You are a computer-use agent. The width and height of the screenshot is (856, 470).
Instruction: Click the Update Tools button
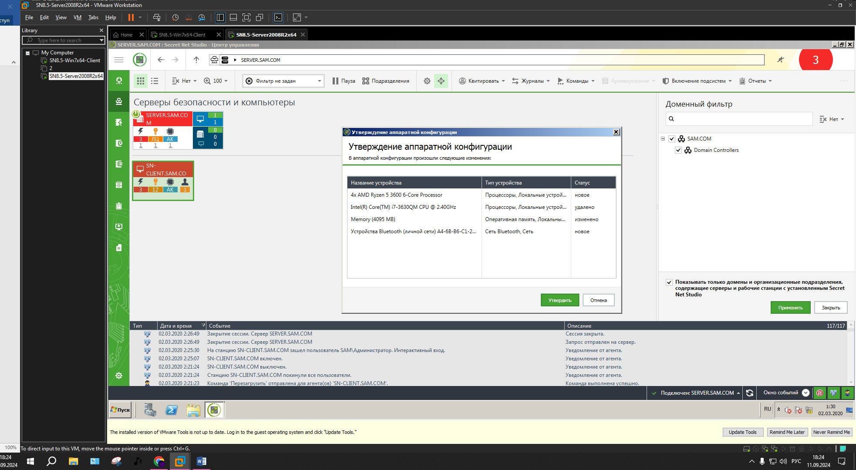tap(743, 432)
